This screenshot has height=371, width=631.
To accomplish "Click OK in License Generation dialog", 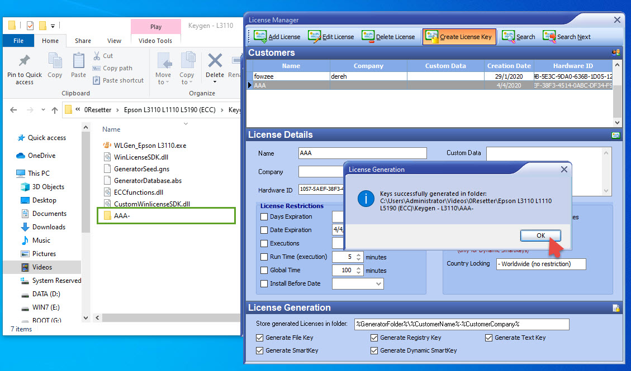I will point(540,235).
